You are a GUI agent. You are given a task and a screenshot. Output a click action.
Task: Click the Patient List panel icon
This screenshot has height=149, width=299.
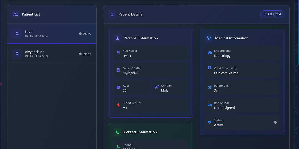coord(16,14)
